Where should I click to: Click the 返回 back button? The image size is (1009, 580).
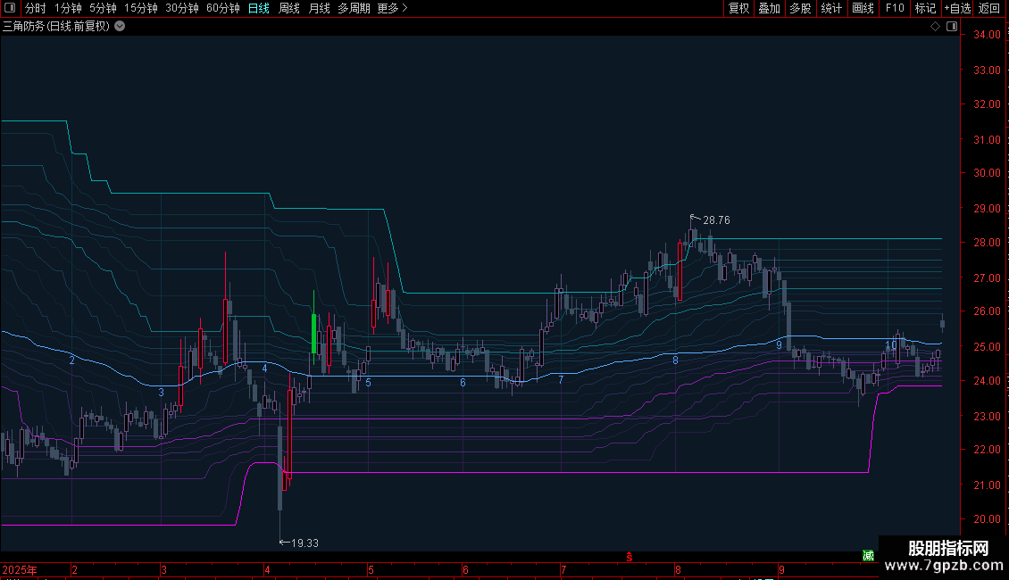pos(989,8)
